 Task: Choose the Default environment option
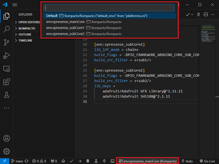point(52,16)
